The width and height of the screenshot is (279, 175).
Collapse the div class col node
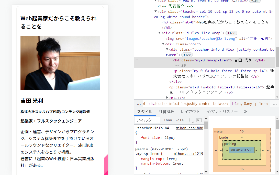163,44
